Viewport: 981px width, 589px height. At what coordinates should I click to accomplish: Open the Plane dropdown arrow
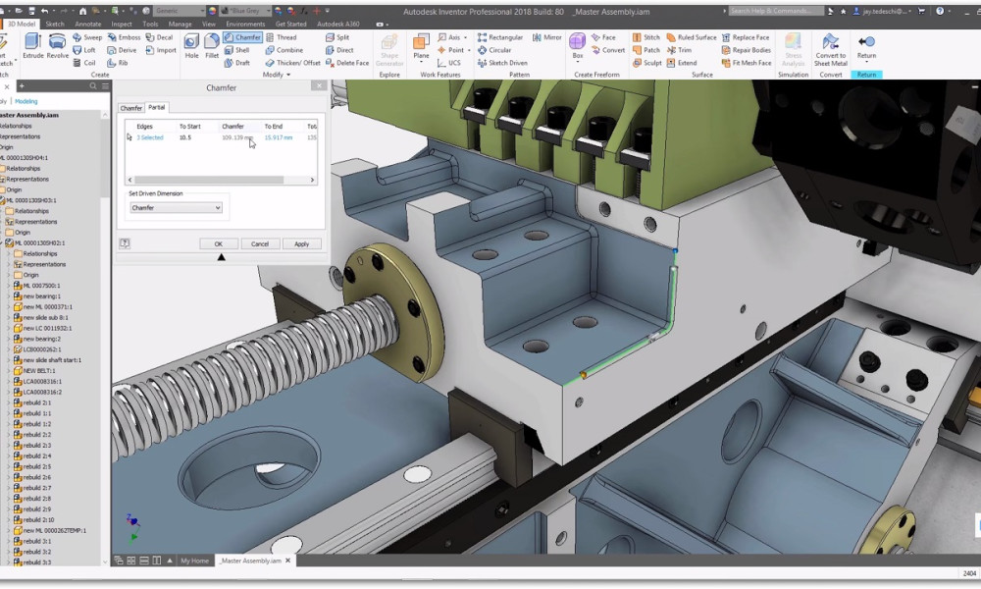tap(421, 63)
